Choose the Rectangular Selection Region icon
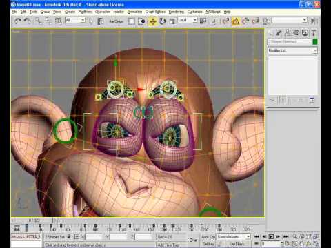The width and height of the screenshot is (331, 248). pos(132,21)
